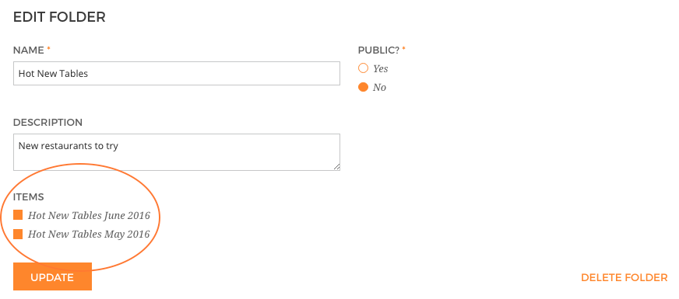Click the italic Yes label text

[x=381, y=68]
